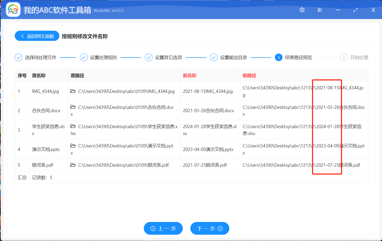
Task: Open folder icon for 合伙合同.docx original path
Action: coord(73,107)
